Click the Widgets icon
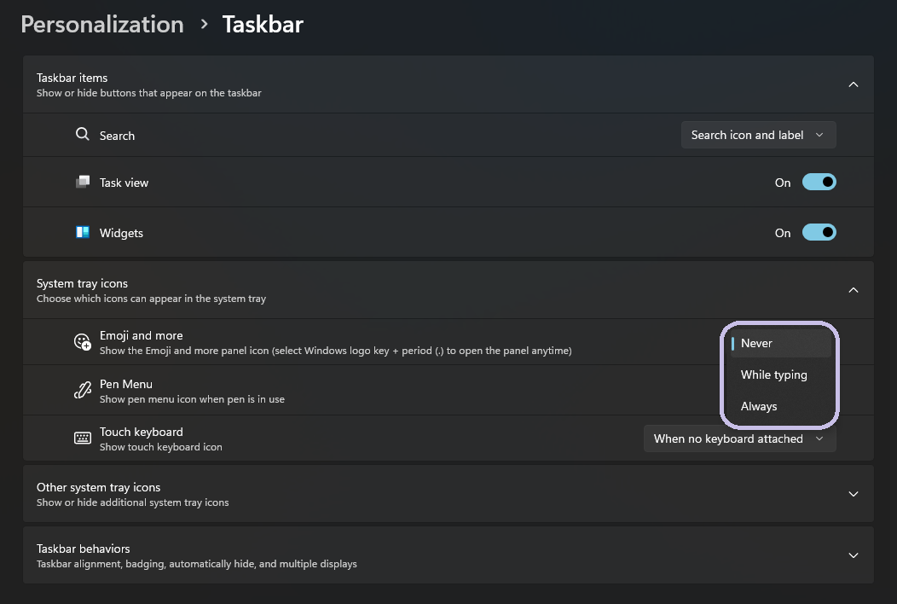The height and width of the screenshot is (604, 897). point(83,232)
